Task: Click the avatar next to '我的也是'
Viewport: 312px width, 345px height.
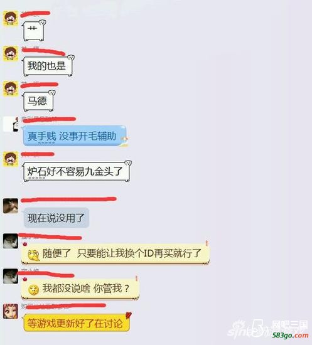Action: click(10, 53)
